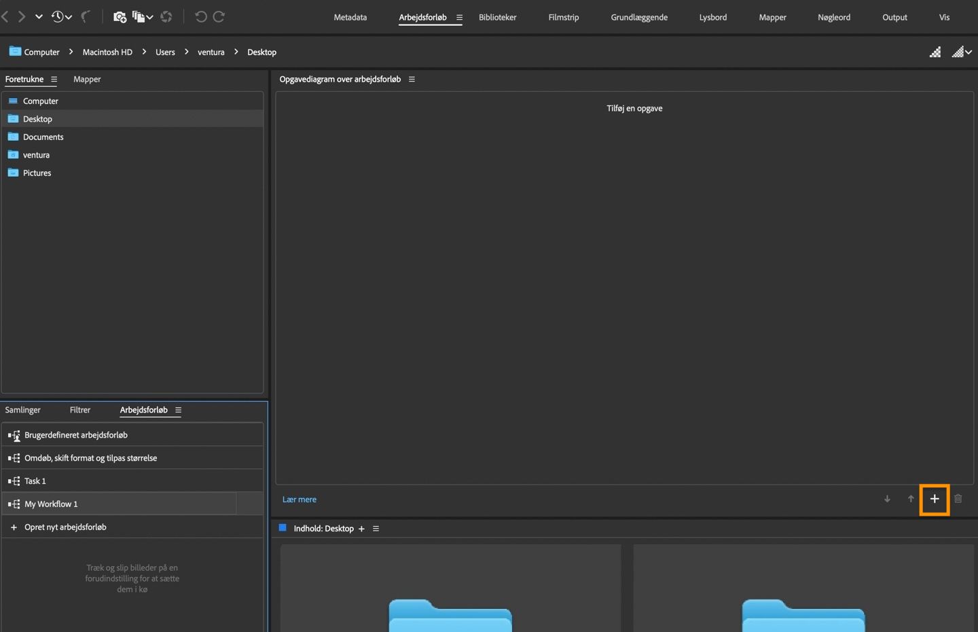
Task: Go forward with the right arrow
Action: click(22, 16)
